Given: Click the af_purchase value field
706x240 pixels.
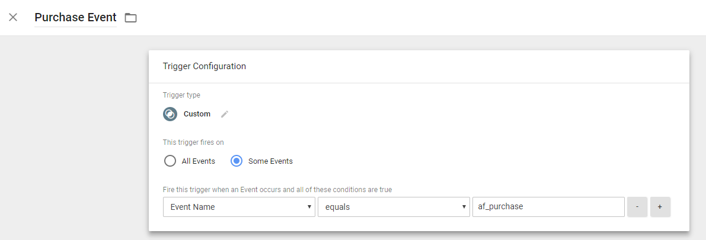Looking at the screenshot, I should pyautogui.click(x=548, y=207).
